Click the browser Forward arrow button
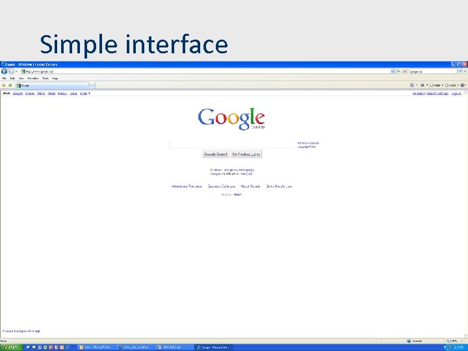This screenshot has height=351, width=468. (x=11, y=71)
